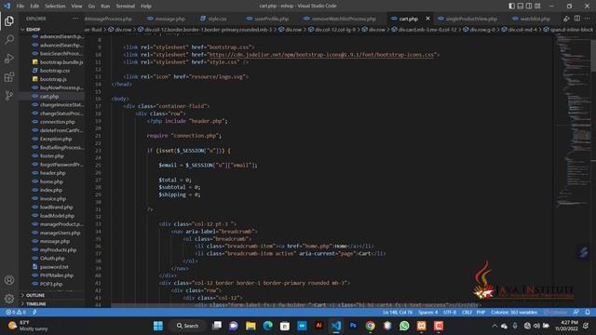Open the Selection menu
The width and height of the screenshot is (596, 335).
[x=55, y=6]
